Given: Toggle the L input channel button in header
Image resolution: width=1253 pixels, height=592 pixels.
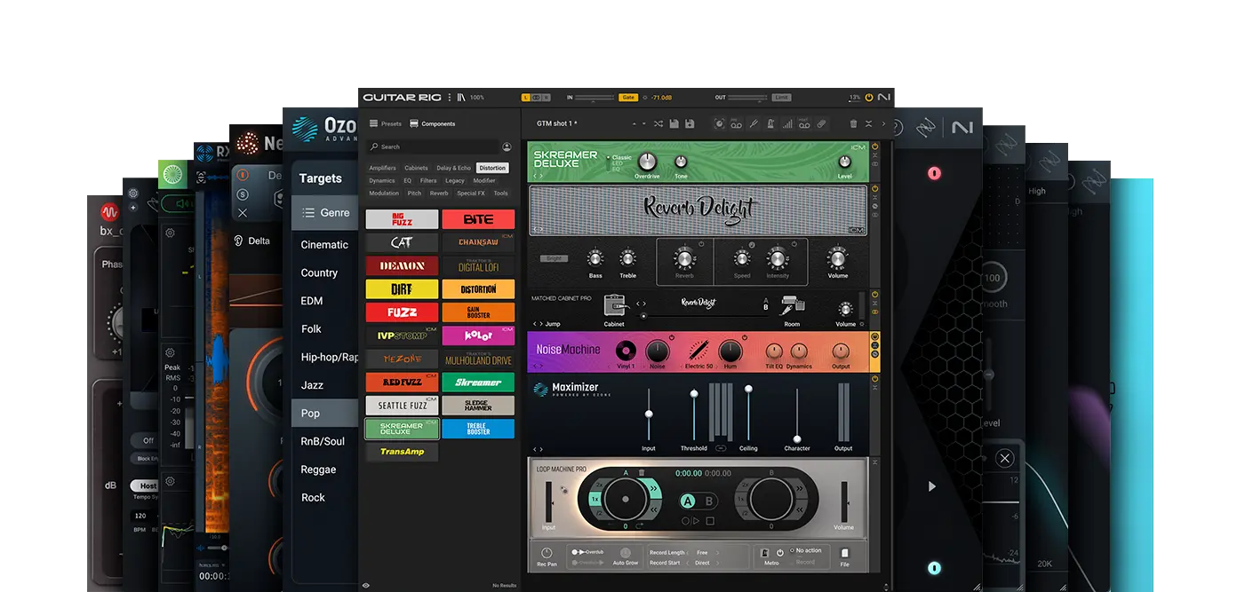Looking at the screenshot, I should pyautogui.click(x=526, y=97).
